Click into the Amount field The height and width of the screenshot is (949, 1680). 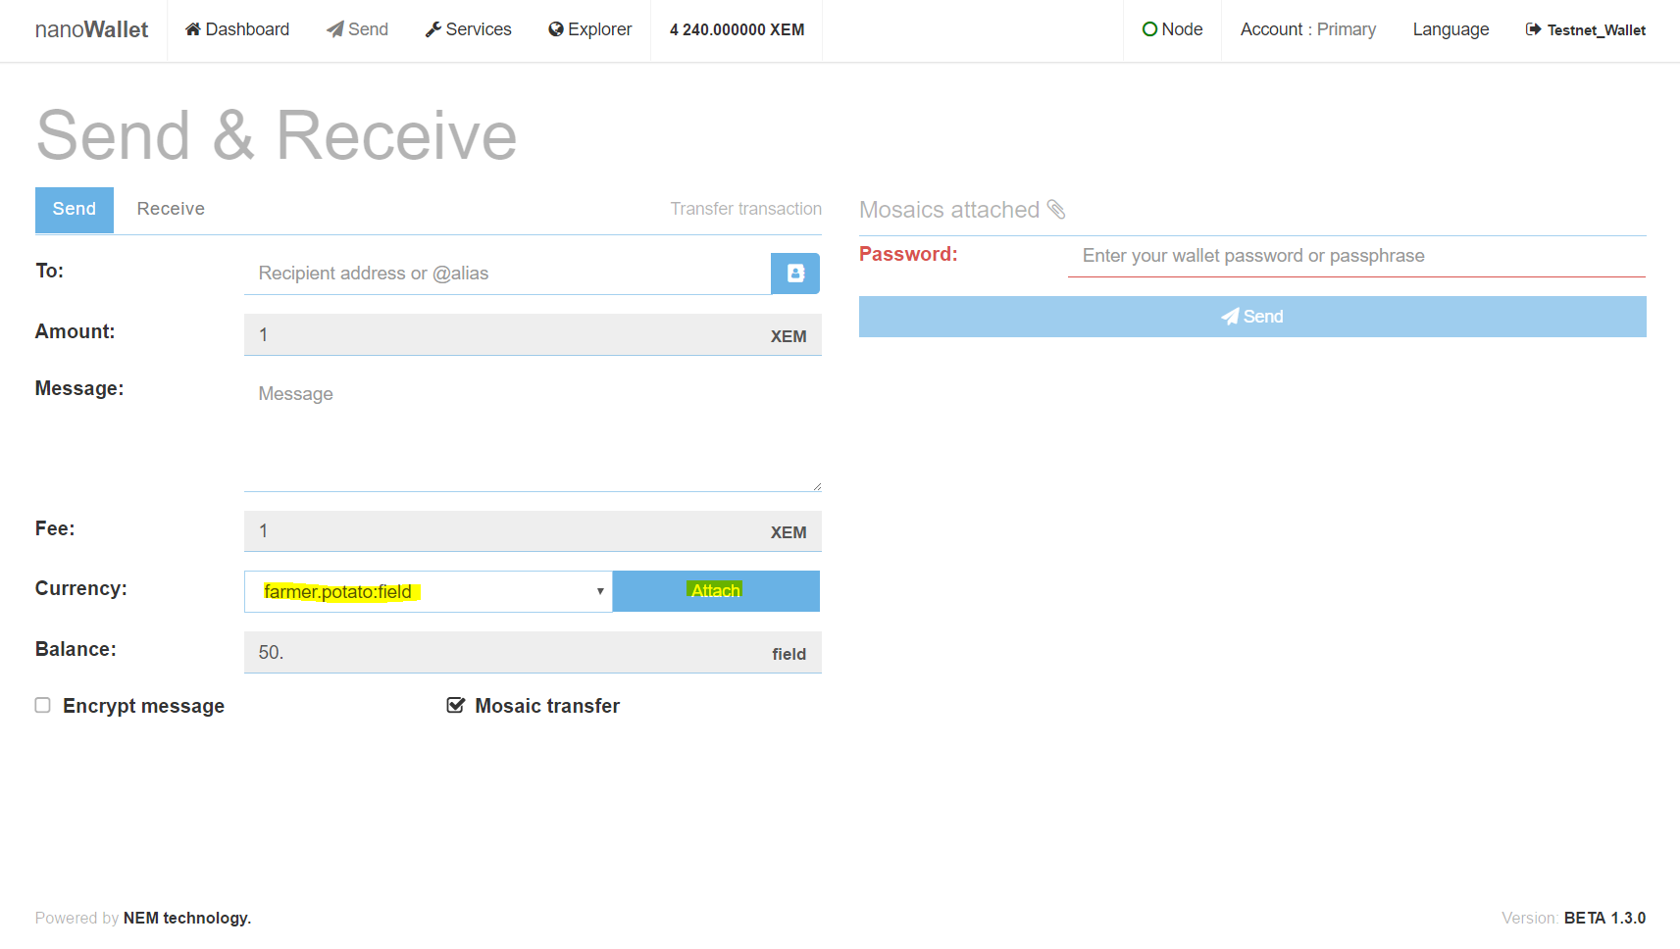533,335
